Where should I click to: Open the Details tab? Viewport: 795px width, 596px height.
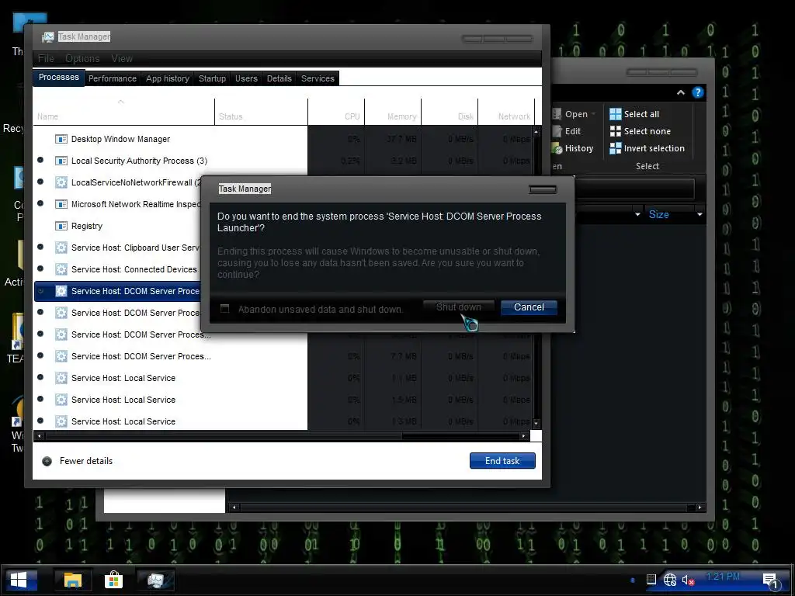(279, 78)
